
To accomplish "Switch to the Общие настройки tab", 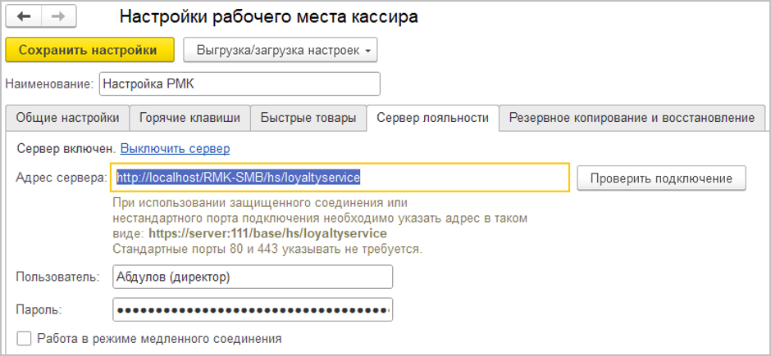I will [67, 118].
